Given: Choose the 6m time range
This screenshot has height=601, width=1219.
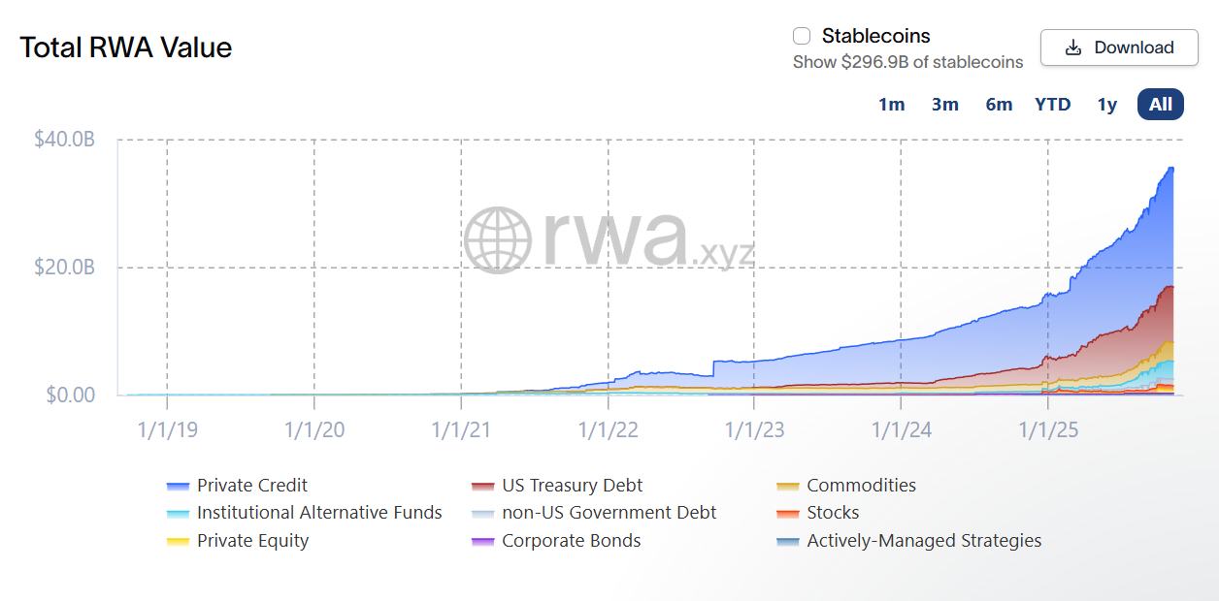Looking at the screenshot, I should [x=999, y=105].
